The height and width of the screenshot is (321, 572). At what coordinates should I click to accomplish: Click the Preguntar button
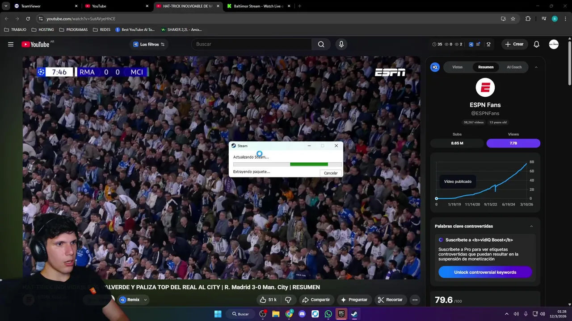point(354,300)
